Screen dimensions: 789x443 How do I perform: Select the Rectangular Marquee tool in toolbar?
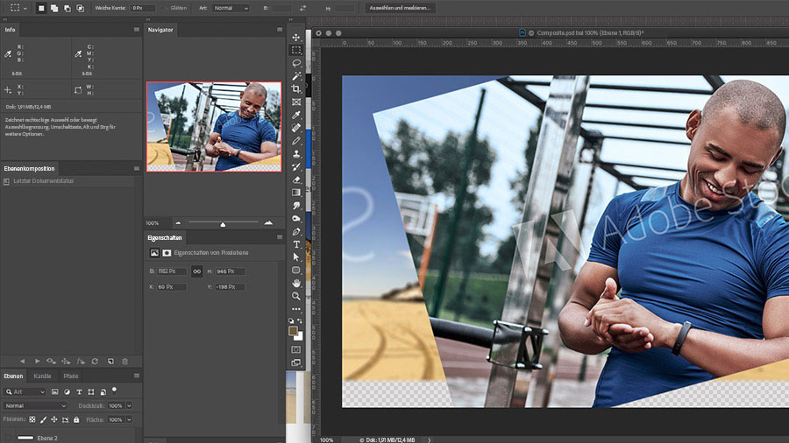coord(296,50)
